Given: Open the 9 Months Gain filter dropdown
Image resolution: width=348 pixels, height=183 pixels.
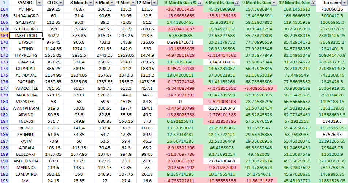Looking at the screenshot, I should click(274, 3).
